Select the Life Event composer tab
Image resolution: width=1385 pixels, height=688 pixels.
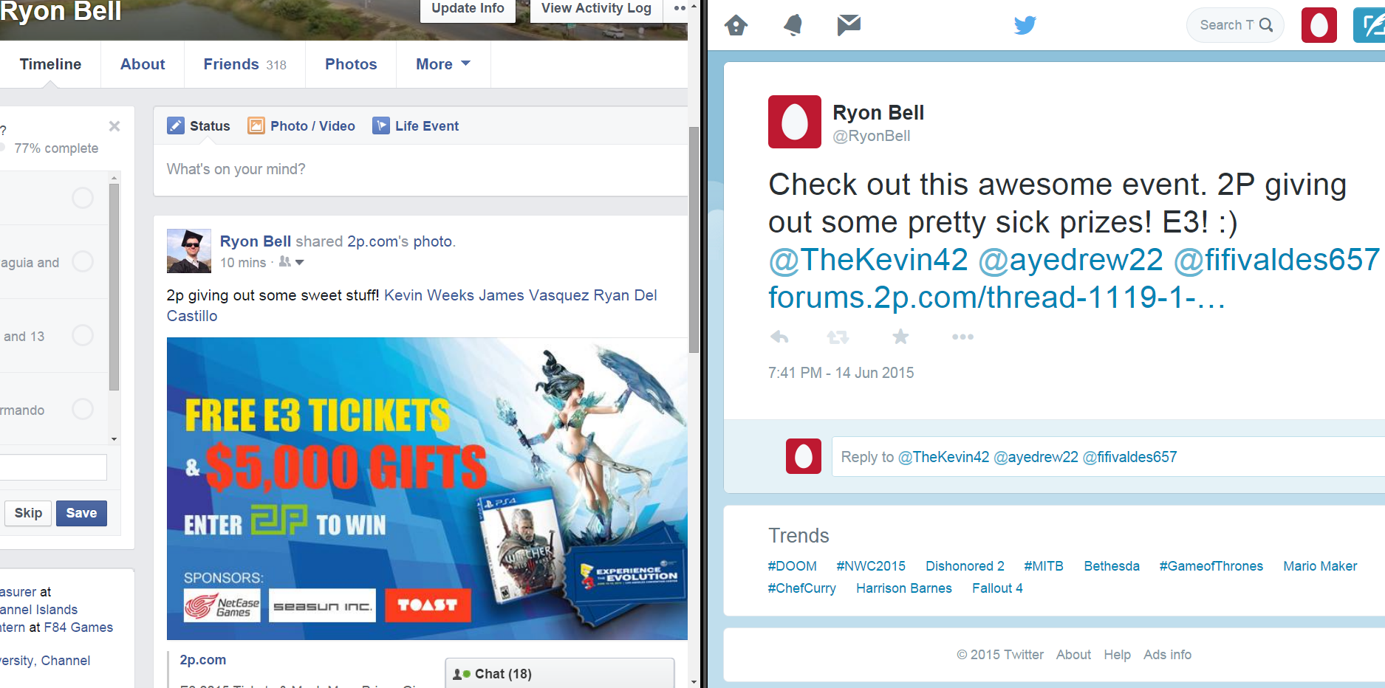coord(416,125)
